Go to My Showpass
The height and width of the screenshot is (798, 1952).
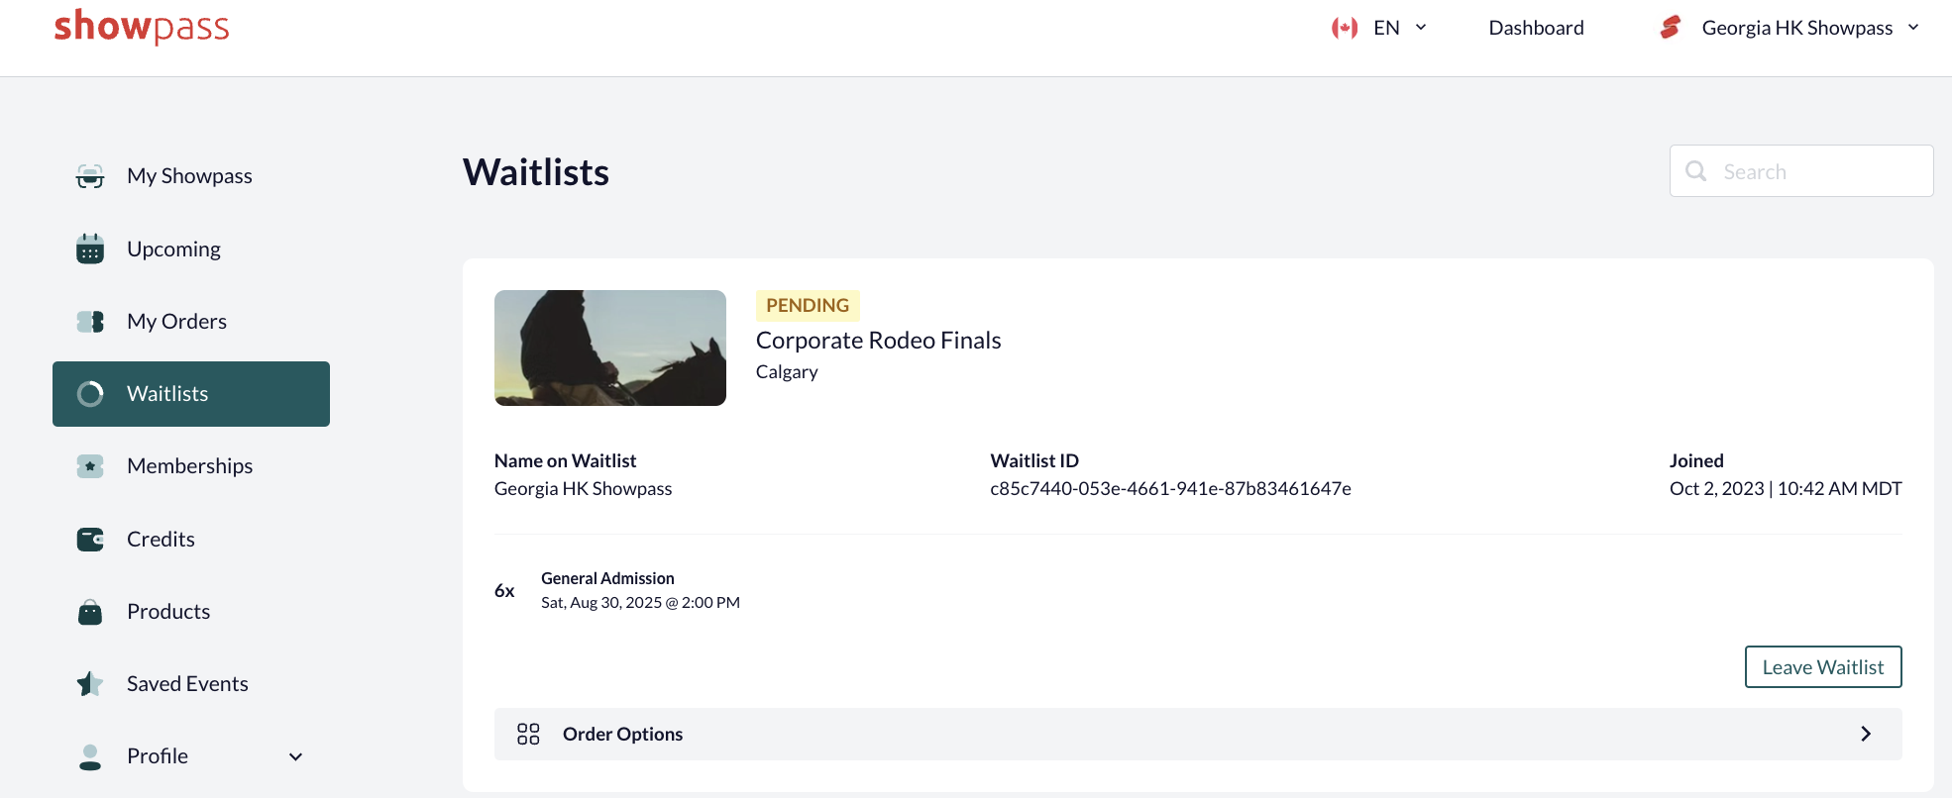[x=189, y=176]
